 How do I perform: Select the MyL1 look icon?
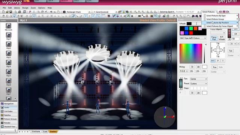9,35
